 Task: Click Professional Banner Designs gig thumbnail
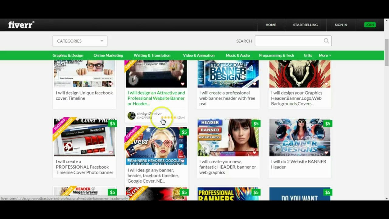[x=228, y=74]
